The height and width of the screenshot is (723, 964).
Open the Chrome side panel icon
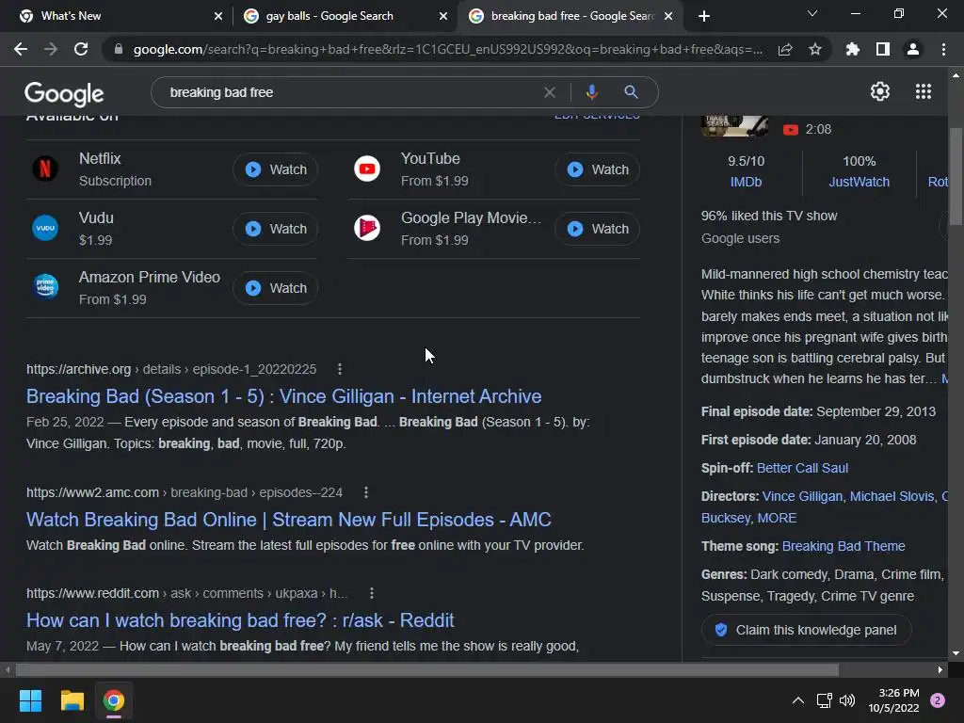click(883, 49)
